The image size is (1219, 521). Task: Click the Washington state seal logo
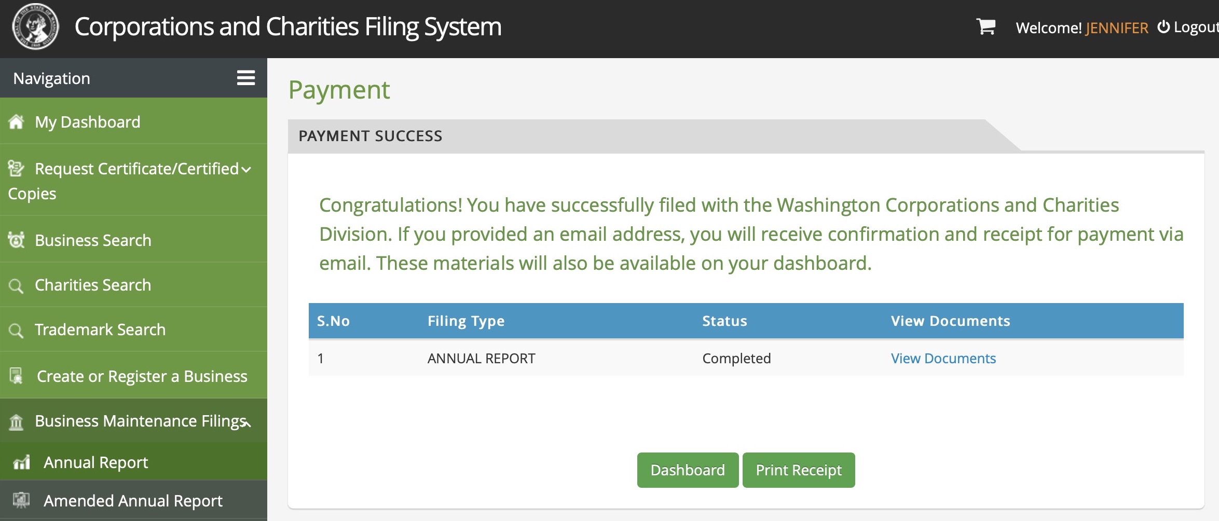point(35,26)
